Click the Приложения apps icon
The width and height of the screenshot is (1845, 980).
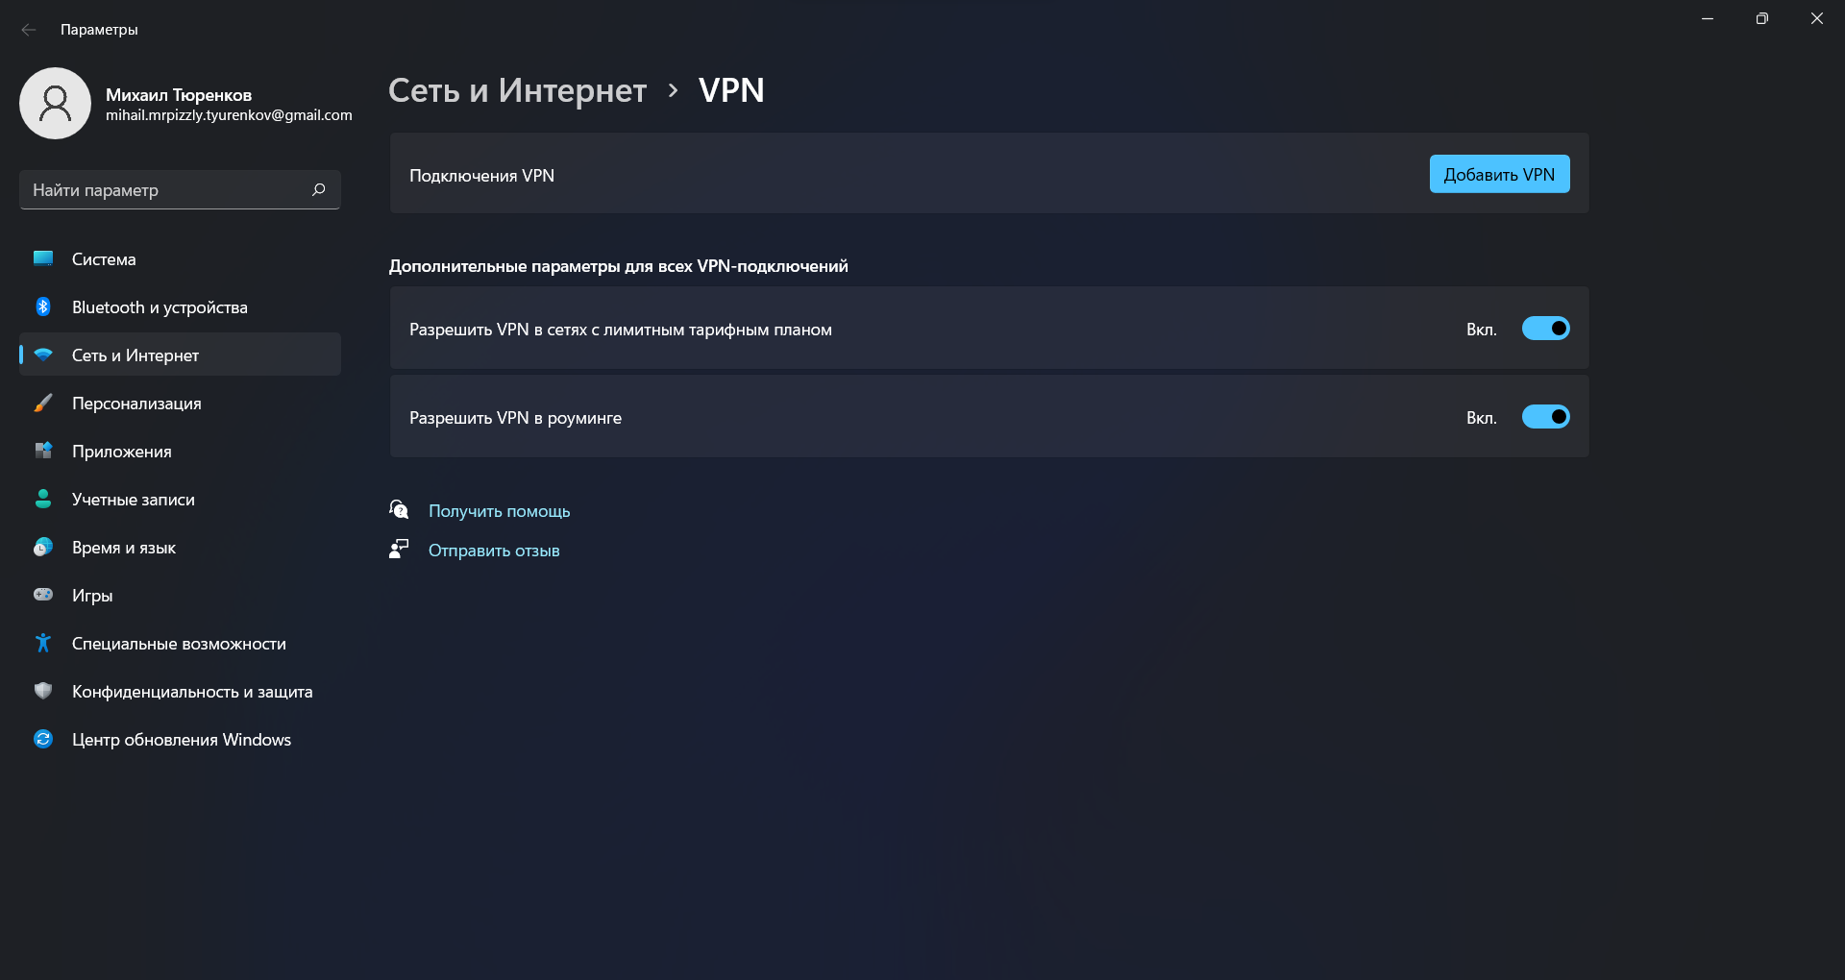click(43, 451)
